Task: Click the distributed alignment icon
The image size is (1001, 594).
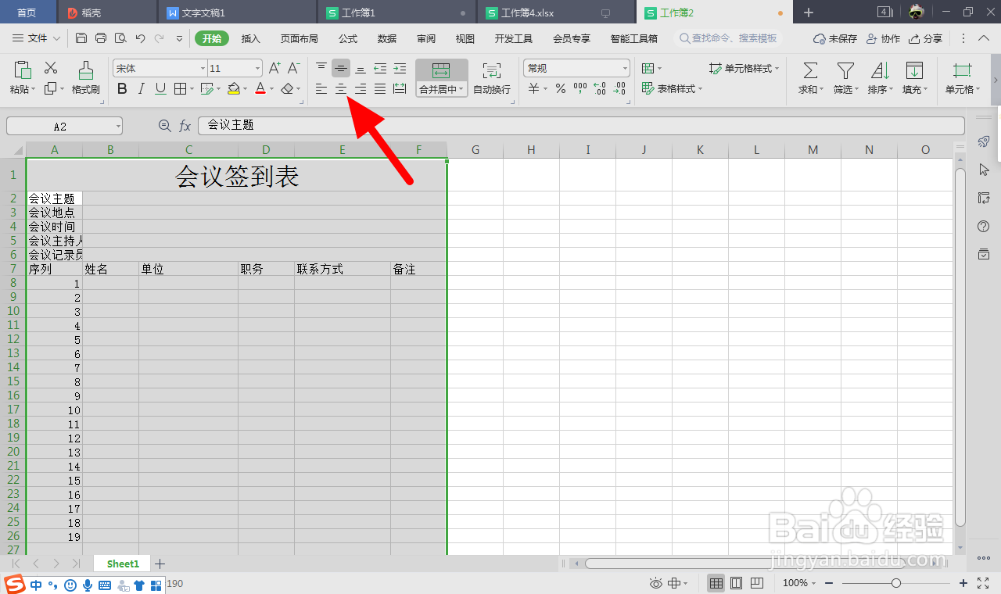Action: point(400,89)
